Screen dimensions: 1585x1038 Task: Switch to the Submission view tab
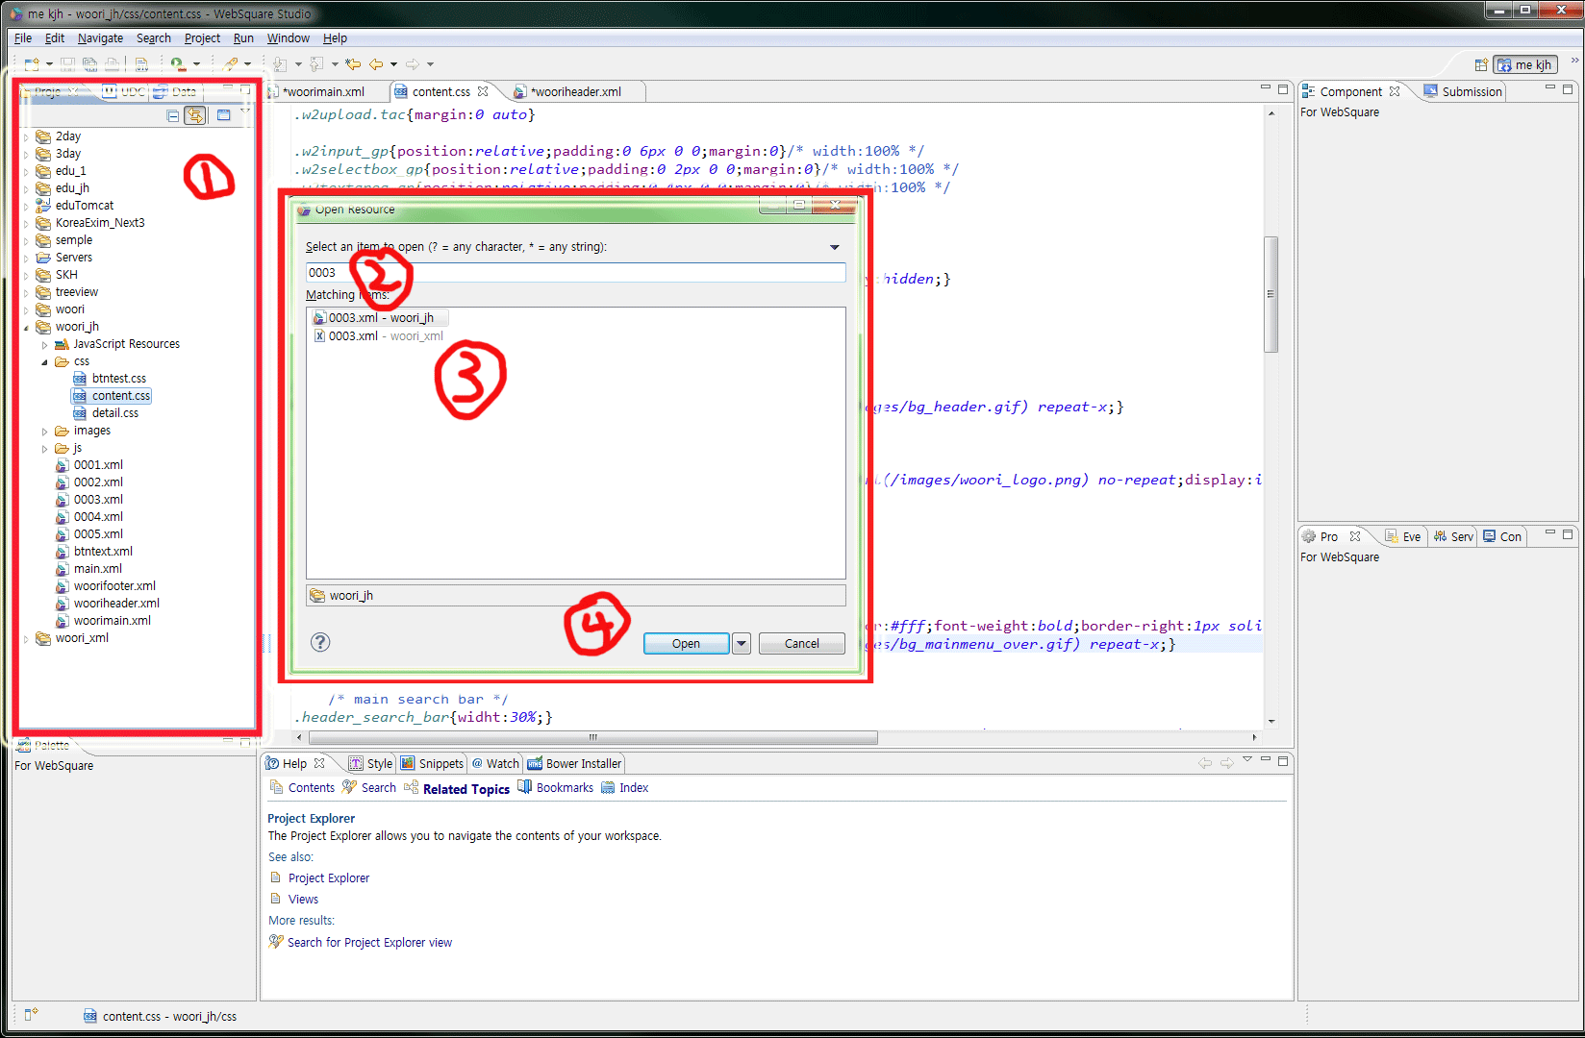point(1463,91)
